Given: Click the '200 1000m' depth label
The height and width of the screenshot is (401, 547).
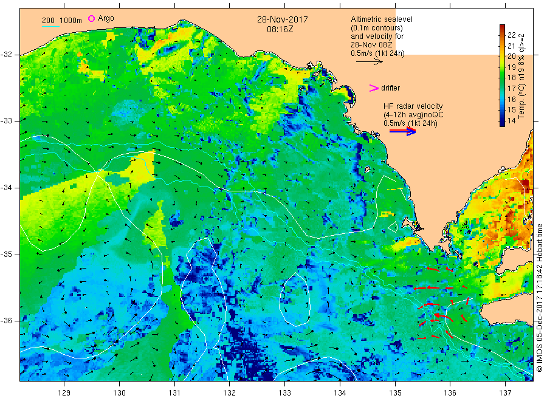Looking at the screenshot, I should pyautogui.click(x=62, y=21).
